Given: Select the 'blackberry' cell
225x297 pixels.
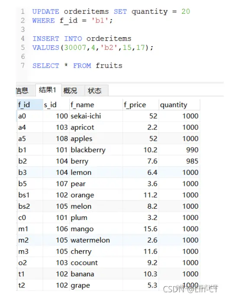Looking at the screenshot, I should [96, 150].
